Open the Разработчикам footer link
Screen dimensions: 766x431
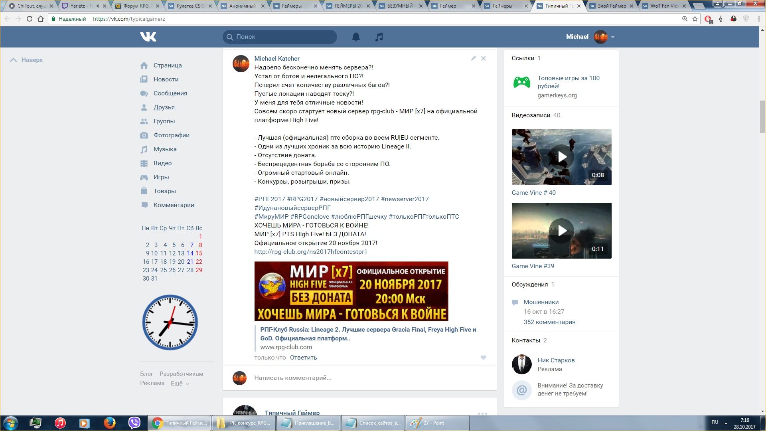click(x=181, y=374)
